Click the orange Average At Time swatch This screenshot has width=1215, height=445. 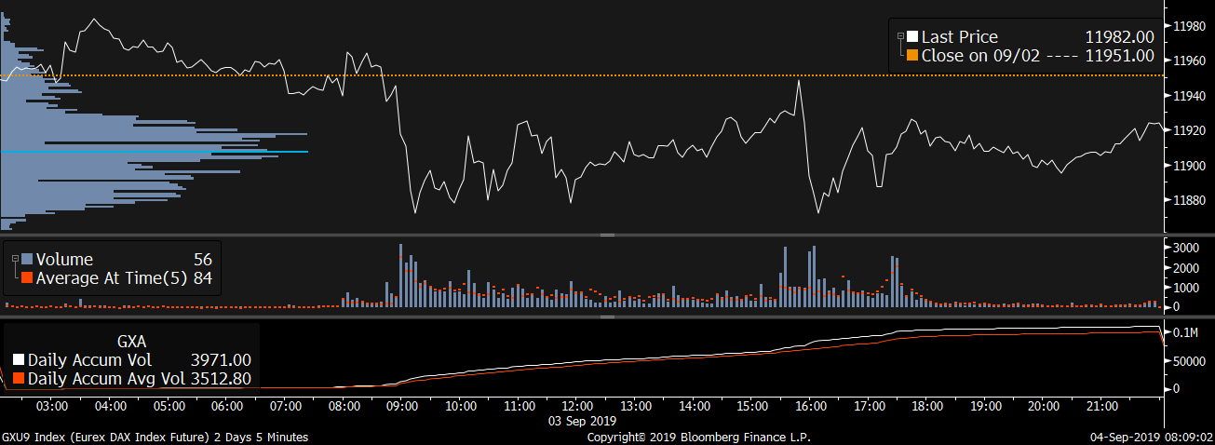(x=27, y=277)
